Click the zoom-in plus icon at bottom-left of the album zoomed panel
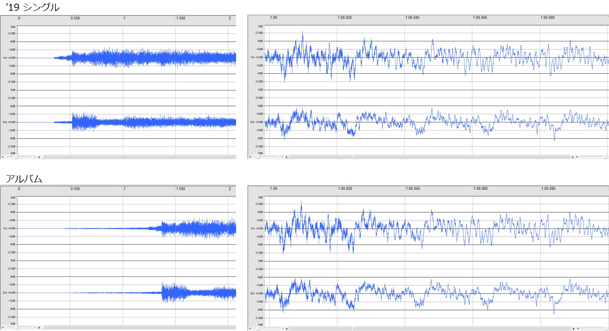 click(250, 328)
